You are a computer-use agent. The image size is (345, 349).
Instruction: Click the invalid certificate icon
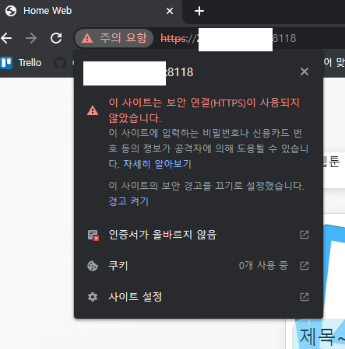tap(93, 235)
